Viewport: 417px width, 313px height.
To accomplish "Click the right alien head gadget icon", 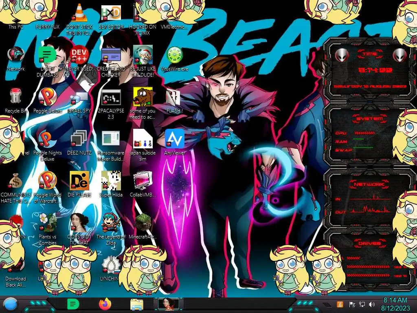I will (x=399, y=55).
